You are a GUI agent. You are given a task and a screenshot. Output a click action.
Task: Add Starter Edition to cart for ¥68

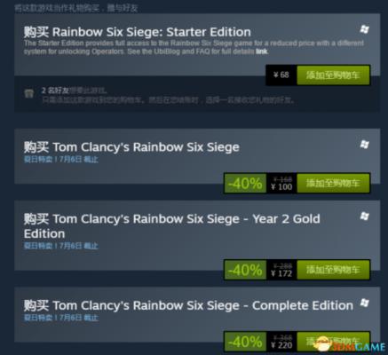333,75
